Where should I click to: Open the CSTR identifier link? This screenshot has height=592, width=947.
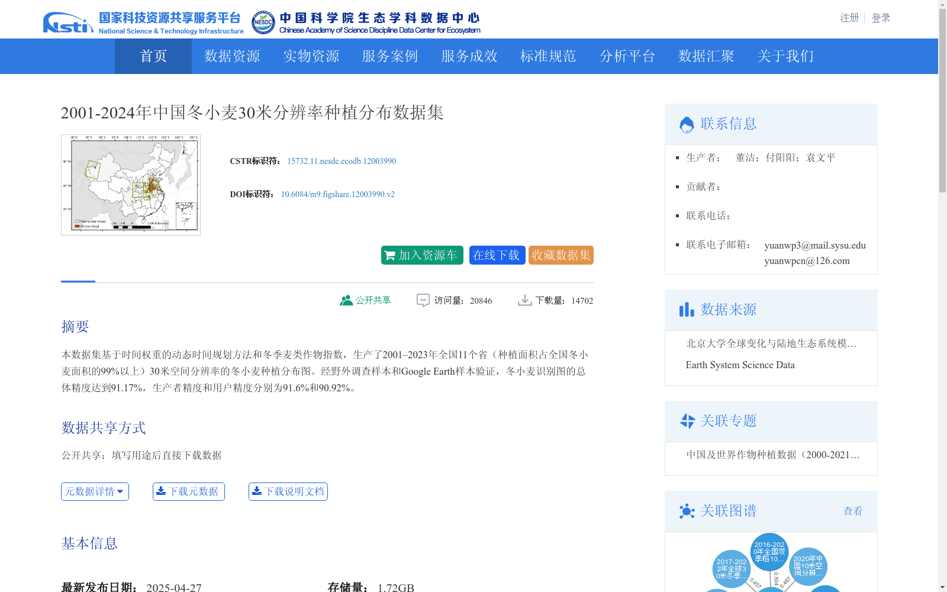tap(342, 161)
